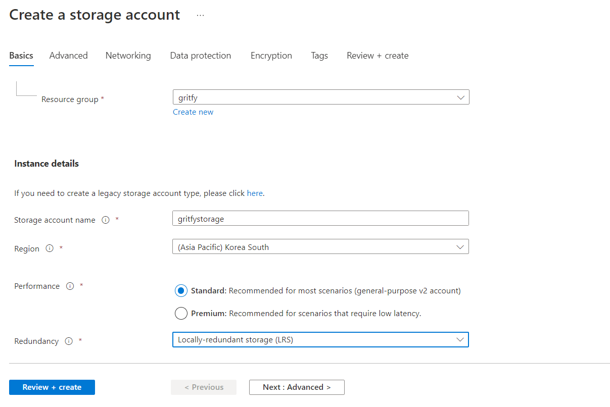Select the Standard performance radio button
This screenshot has height=407, width=610.
[x=181, y=290]
